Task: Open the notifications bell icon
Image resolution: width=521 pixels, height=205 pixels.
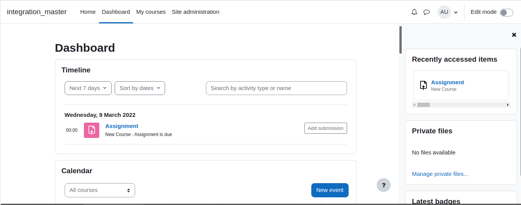Action: coord(414,12)
